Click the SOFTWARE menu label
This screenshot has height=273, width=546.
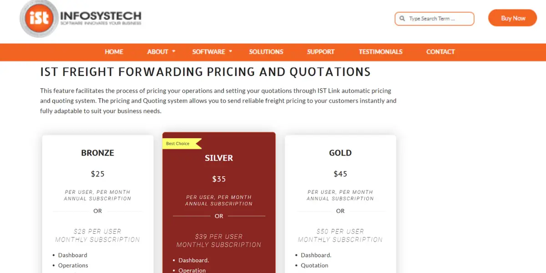point(209,51)
